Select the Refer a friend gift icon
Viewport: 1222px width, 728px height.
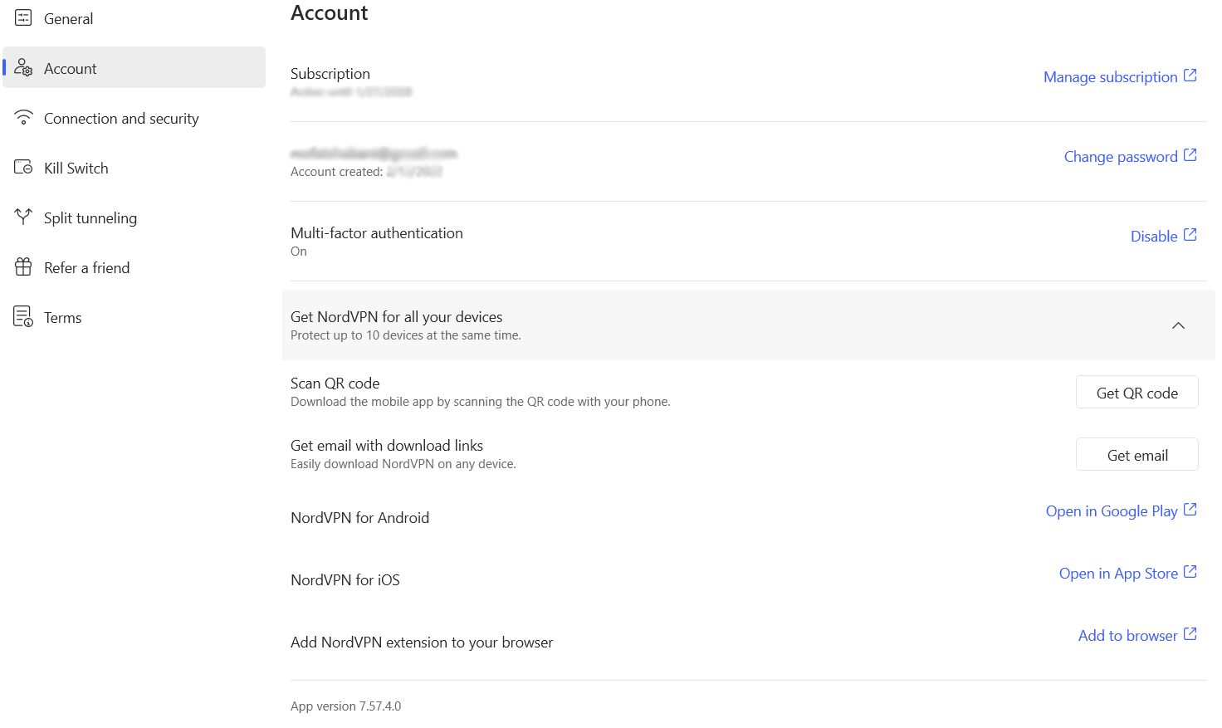click(23, 266)
